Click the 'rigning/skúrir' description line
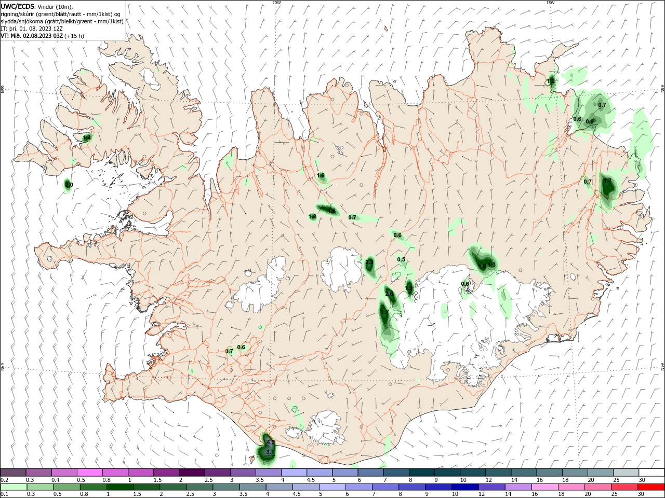 [59, 13]
